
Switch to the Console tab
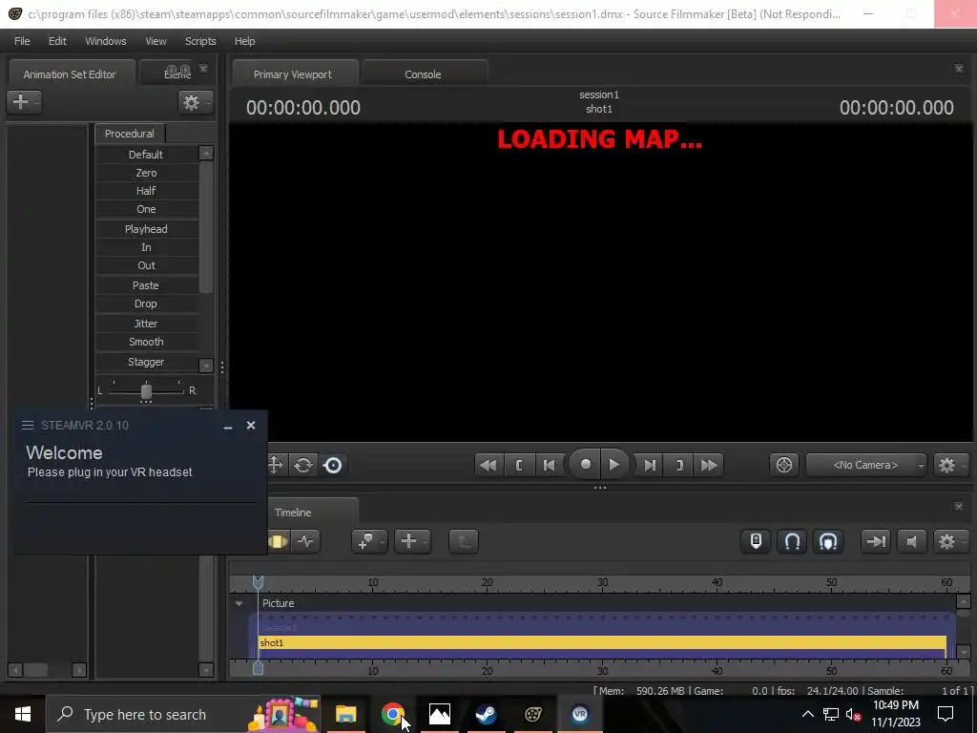pyautogui.click(x=423, y=74)
